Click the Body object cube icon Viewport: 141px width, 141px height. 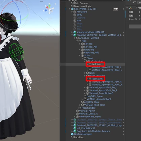tap(75, 15)
